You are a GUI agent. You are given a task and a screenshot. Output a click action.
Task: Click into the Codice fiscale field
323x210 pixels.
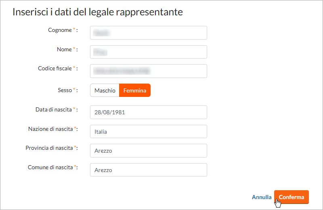coord(149,71)
